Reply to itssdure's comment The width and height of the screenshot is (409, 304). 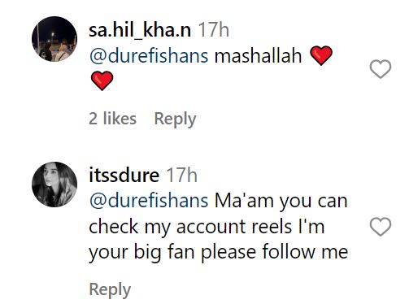[x=110, y=289]
